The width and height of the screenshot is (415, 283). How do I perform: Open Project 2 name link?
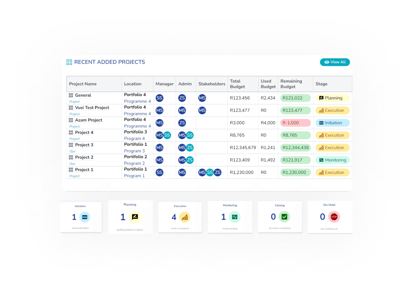[84, 158]
